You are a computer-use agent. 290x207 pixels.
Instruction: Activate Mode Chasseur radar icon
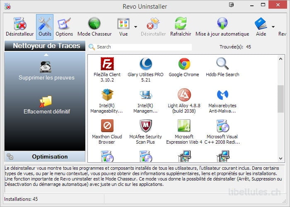point(94,24)
